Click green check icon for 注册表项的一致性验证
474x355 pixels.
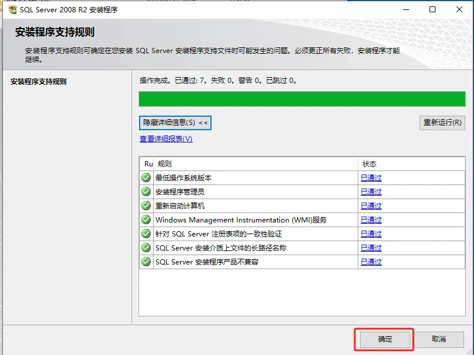tap(146, 234)
